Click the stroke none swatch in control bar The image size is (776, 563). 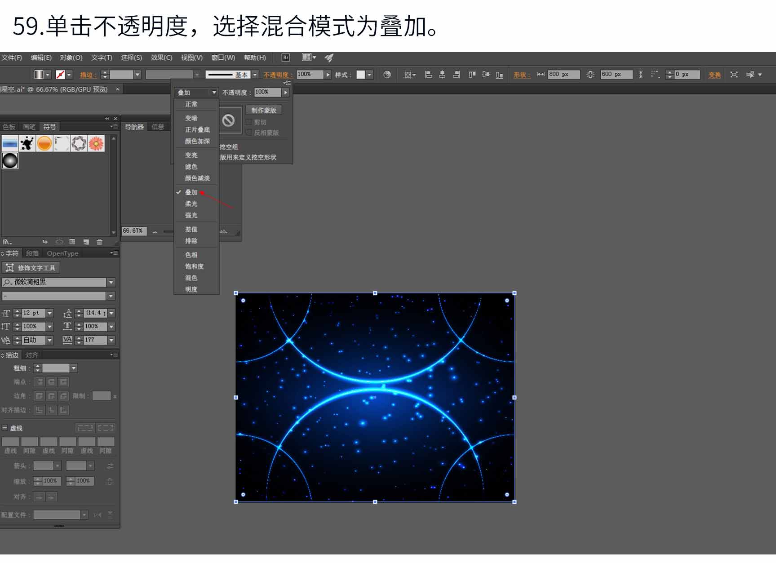click(61, 75)
